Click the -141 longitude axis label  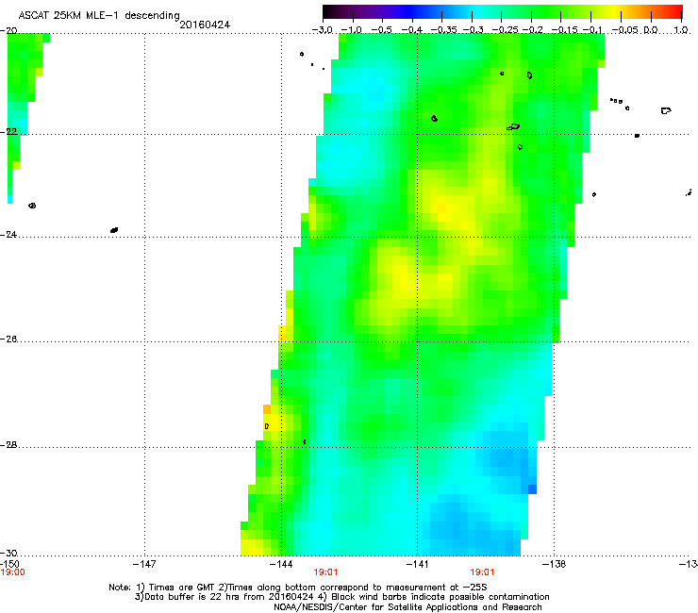pos(418,564)
